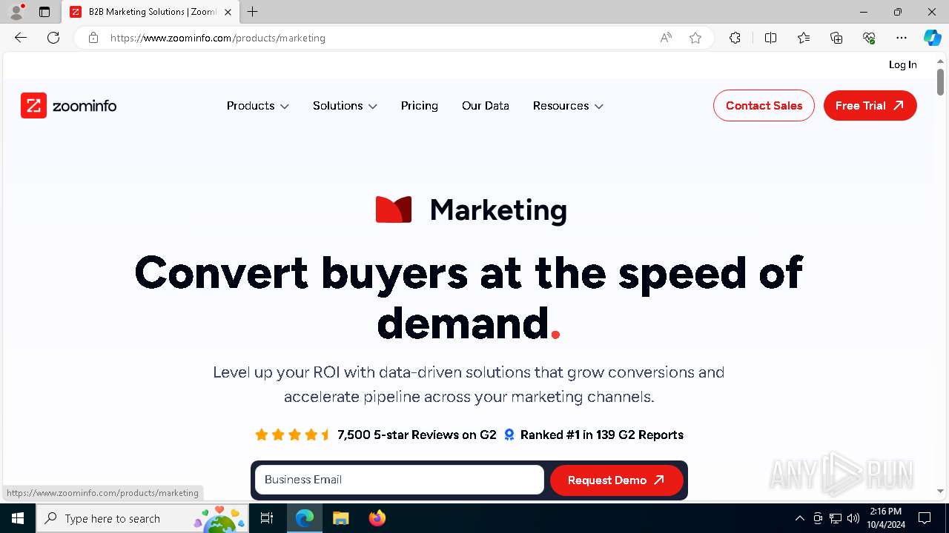
Task: Click the page vertical scrollbar thumb
Action: [x=940, y=81]
